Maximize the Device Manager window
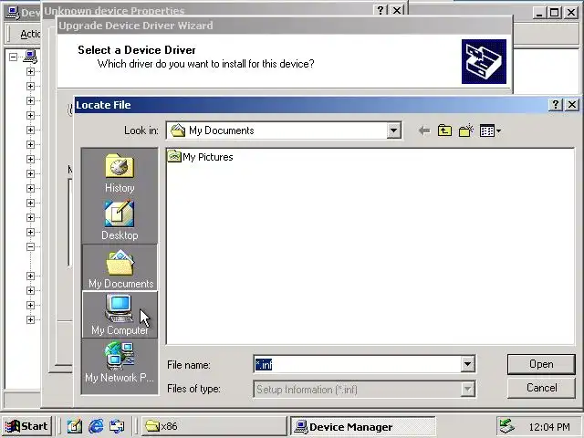The image size is (584, 438). pyautogui.click(x=554, y=13)
